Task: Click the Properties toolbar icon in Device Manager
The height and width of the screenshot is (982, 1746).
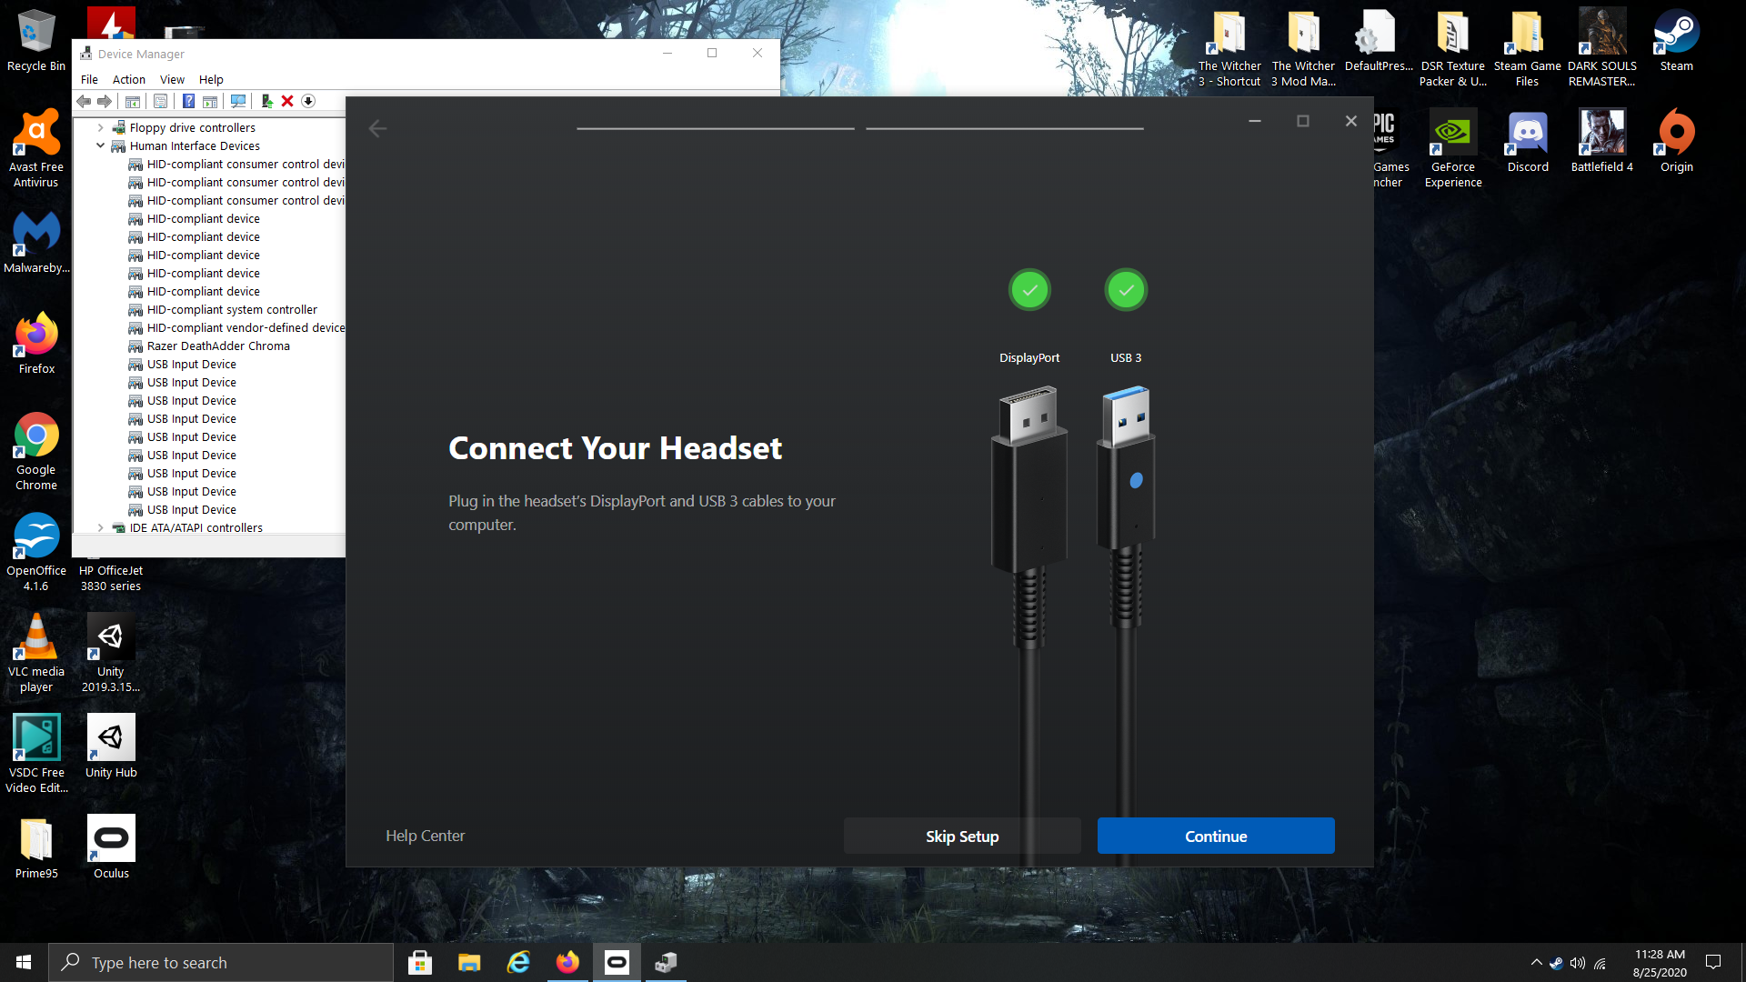Action: point(160,101)
